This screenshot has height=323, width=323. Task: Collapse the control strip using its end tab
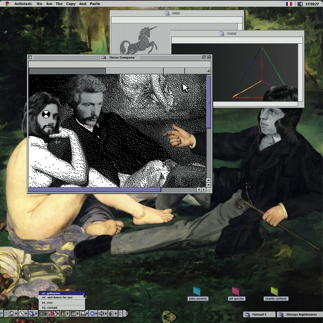point(126,313)
